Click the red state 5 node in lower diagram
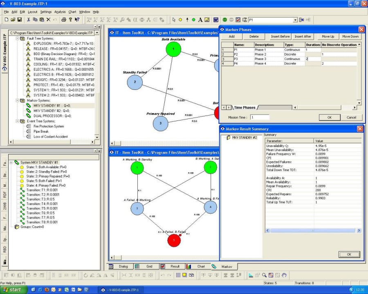This screenshot has height=294, width=368. pos(174,240)
